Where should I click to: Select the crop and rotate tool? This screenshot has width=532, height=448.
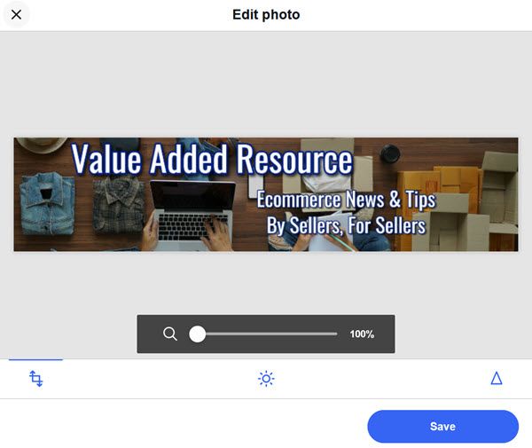click(36, 379)
